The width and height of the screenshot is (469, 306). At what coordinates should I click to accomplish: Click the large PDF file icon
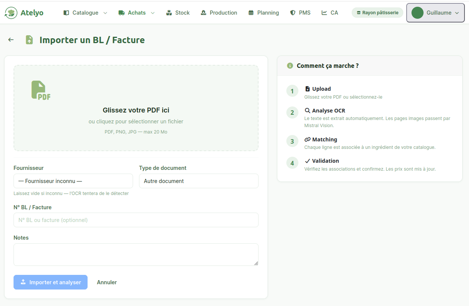(x=41, y=90)
